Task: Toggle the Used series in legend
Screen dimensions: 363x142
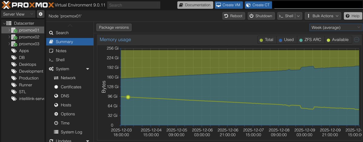Action: pyautogui.click(x=286, y=40)
